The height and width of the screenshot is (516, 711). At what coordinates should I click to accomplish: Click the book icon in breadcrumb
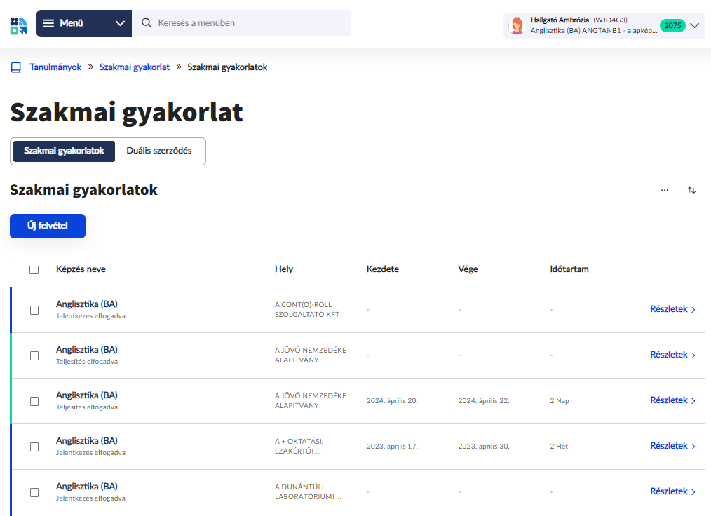15,67
